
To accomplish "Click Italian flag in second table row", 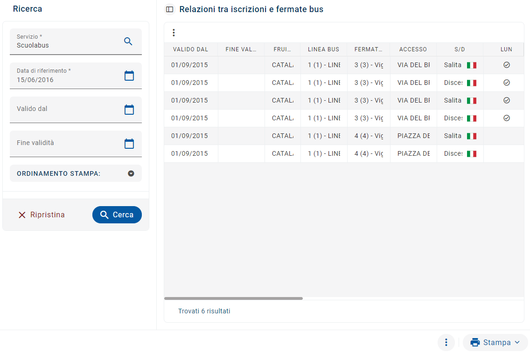I will (472, 83).
